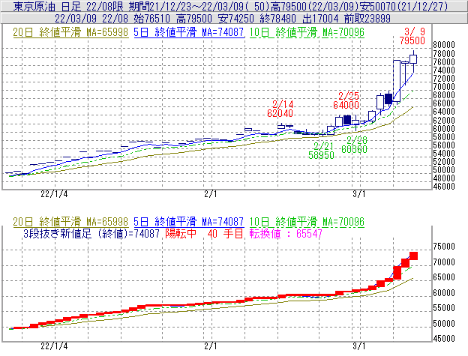Click the 40 手目 count text
The height and width of the screenshot is (356, 468).
[225, 233]
